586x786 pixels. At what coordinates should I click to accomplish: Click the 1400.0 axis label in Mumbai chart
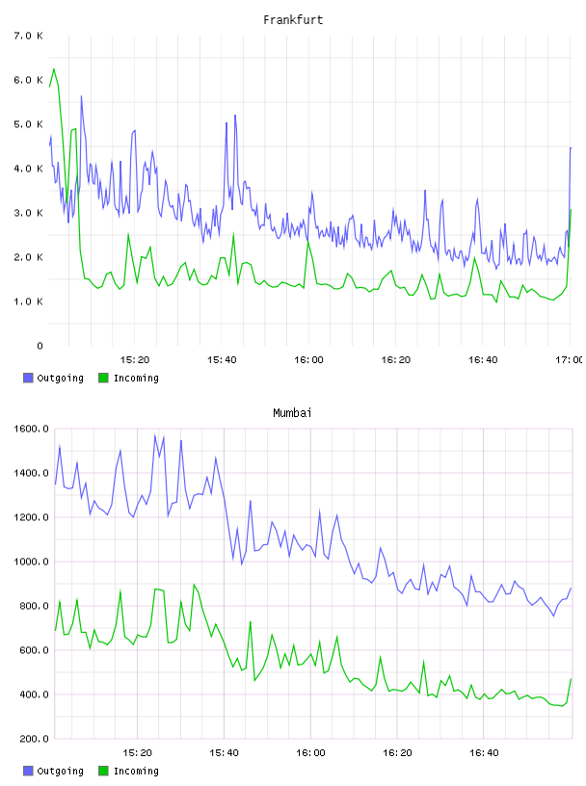click(31, 473)
